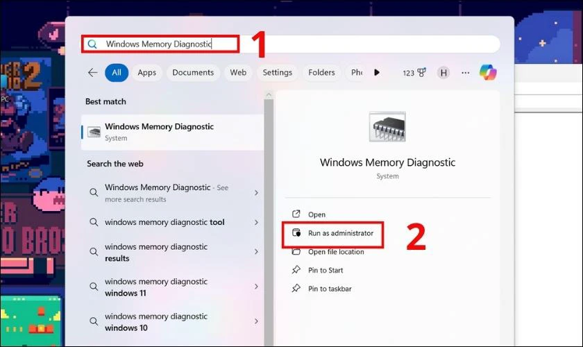Click the Open external-link icon

point(296,214)
